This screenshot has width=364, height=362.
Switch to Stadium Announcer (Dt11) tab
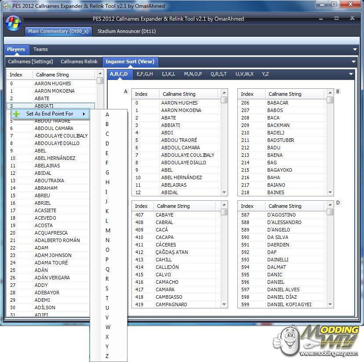point(127,32)
